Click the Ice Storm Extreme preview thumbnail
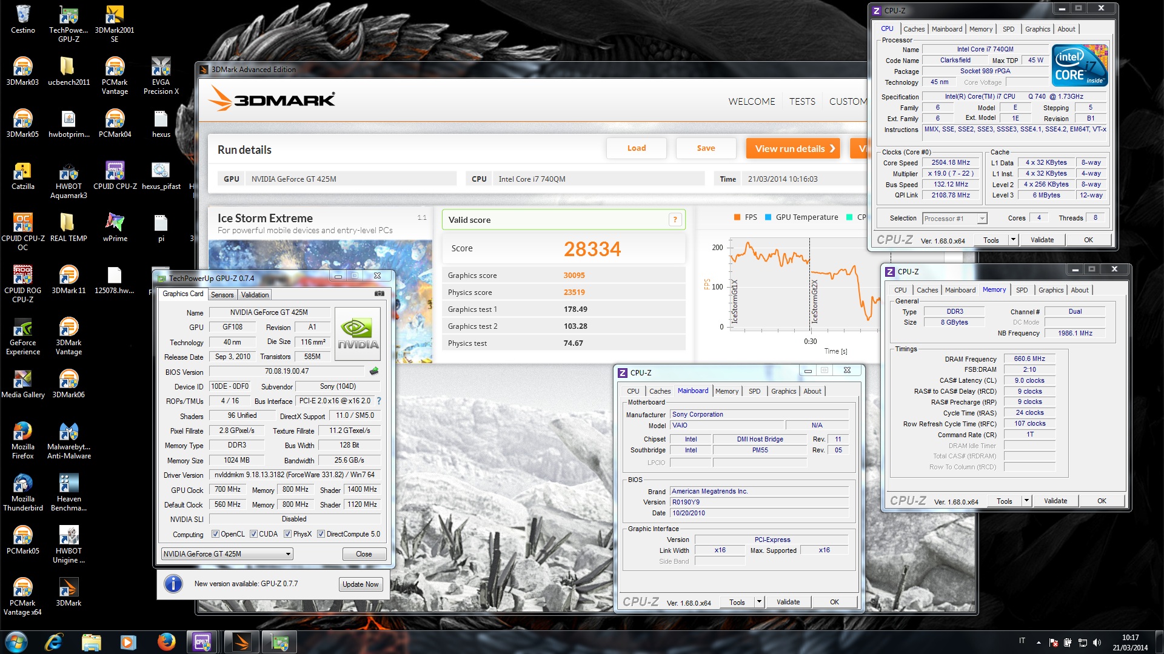Viewport: 1164px width, 654px height. click(320, 302)
